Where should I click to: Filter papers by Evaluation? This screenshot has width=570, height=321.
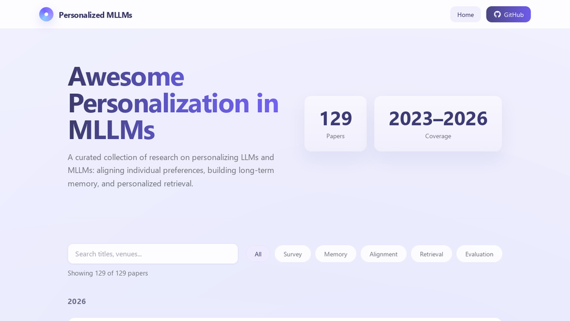(x=479, y=254)
